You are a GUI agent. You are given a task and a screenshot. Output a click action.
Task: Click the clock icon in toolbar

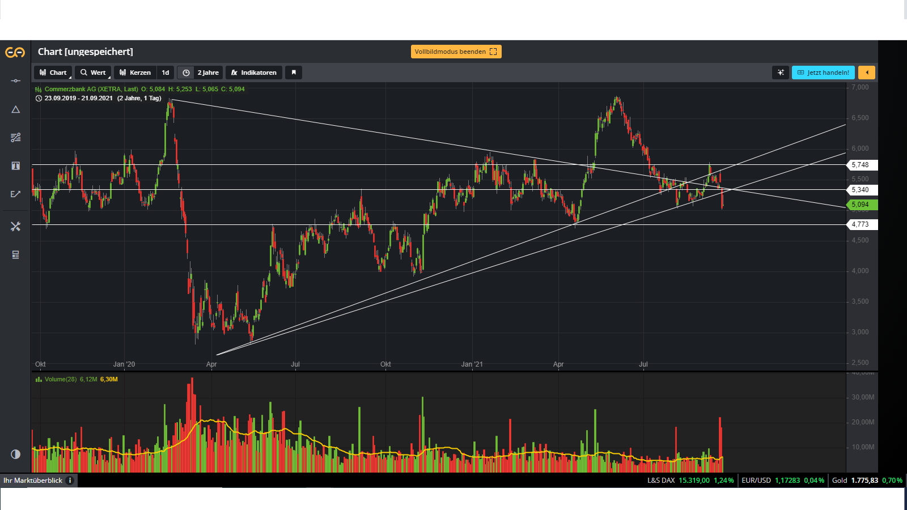[x=186, y=73]
